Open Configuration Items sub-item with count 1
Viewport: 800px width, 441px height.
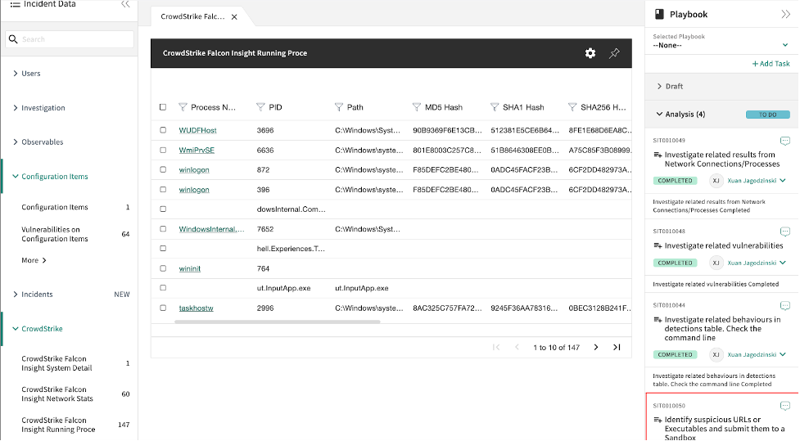click(x=55, y=207)
